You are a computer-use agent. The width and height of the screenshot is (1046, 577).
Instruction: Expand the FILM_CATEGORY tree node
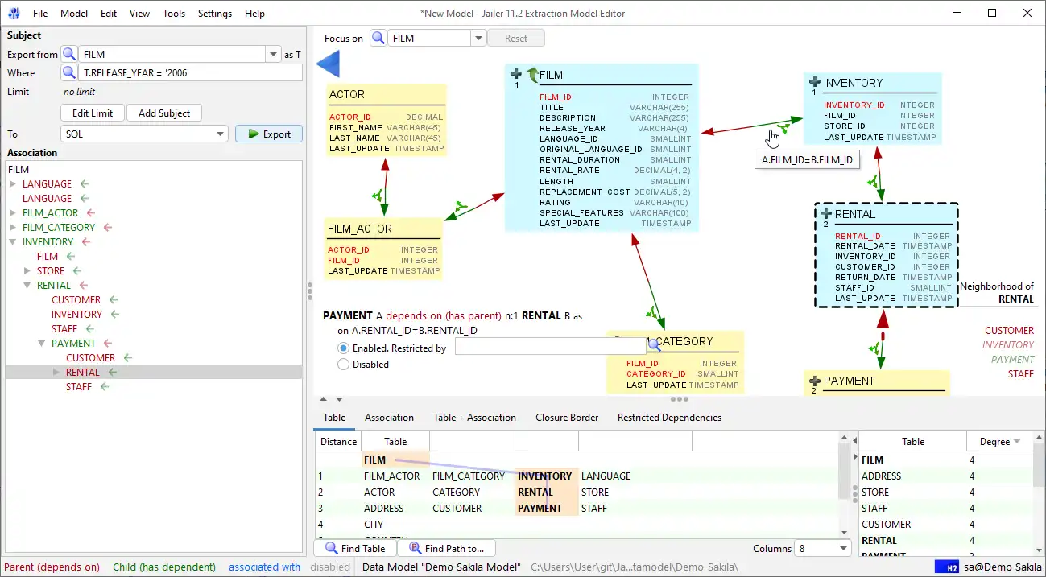pos(13,228)
